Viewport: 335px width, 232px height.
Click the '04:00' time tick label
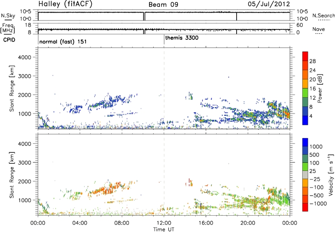80,223
